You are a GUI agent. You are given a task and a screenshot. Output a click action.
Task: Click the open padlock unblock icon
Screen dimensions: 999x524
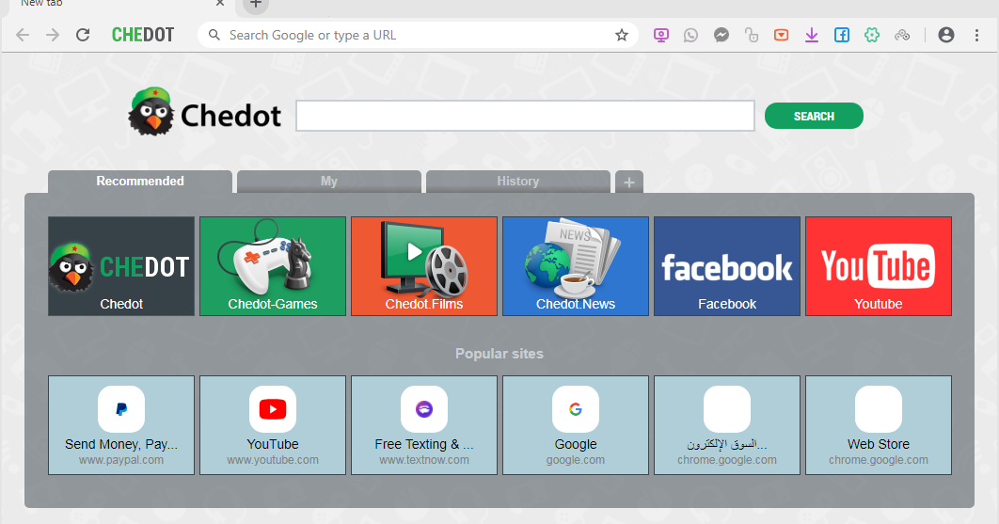(x=752, y=35)
